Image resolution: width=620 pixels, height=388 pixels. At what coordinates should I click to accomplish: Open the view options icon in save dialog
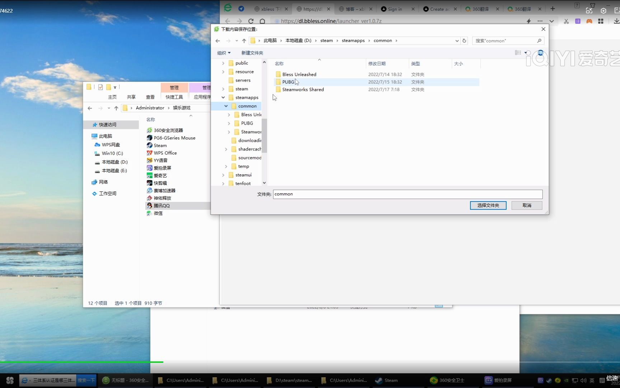pos(518,52)
